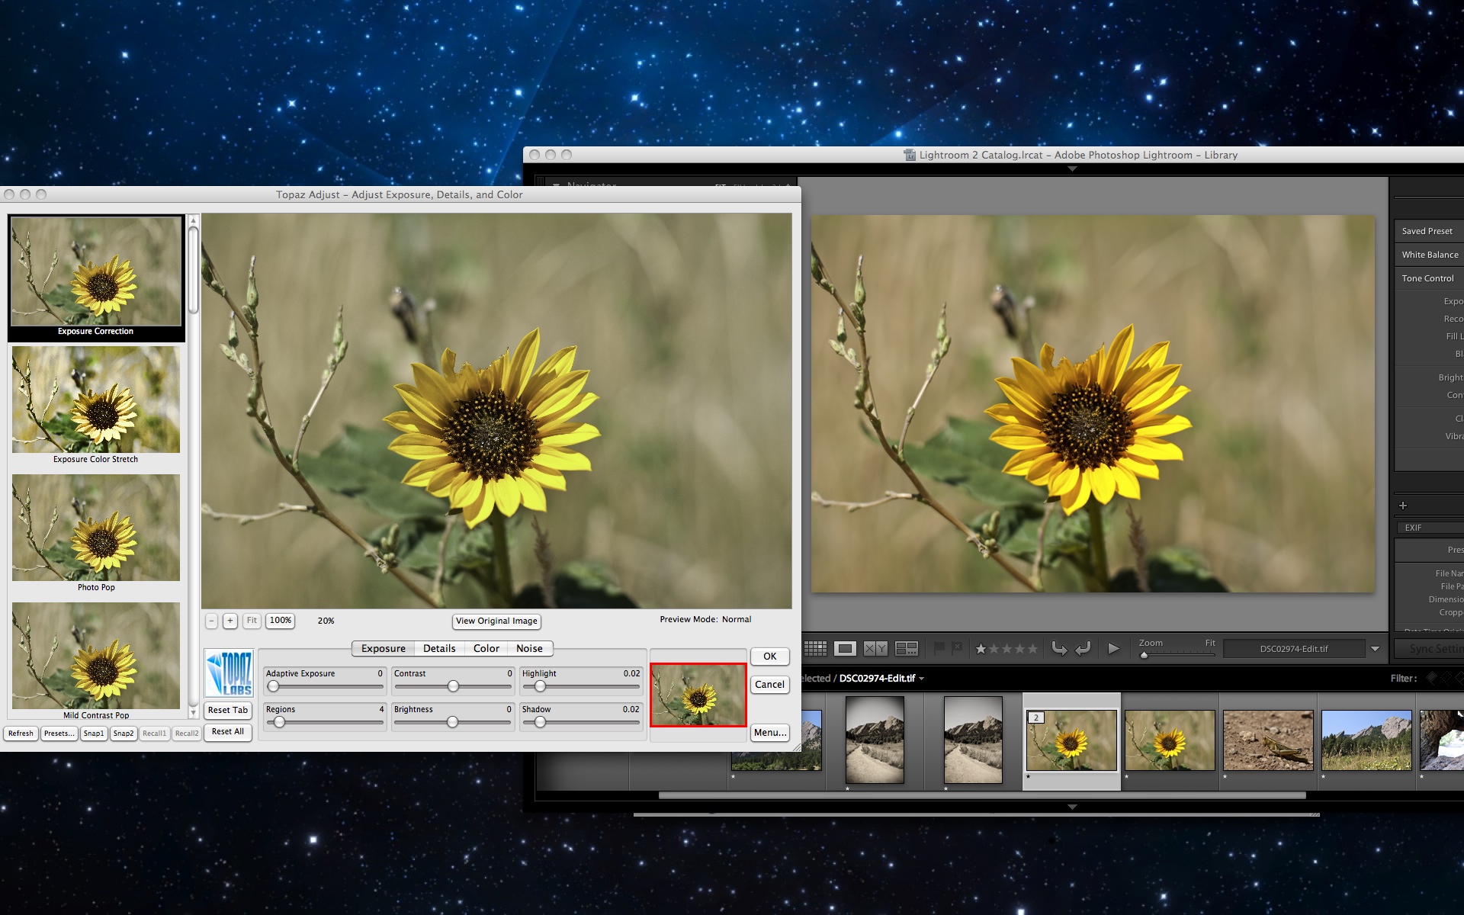Switch to Details tab

pyautogui.click(x=439, y=648)
